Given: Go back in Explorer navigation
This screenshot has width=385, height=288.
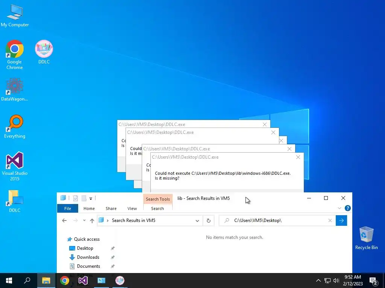Looking at the screenshot, I should (64, 220).
